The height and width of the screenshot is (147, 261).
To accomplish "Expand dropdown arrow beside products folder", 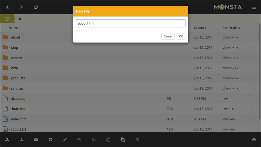I will pos(10,78).
